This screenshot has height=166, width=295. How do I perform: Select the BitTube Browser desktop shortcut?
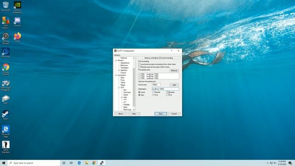tap(6, 38)
